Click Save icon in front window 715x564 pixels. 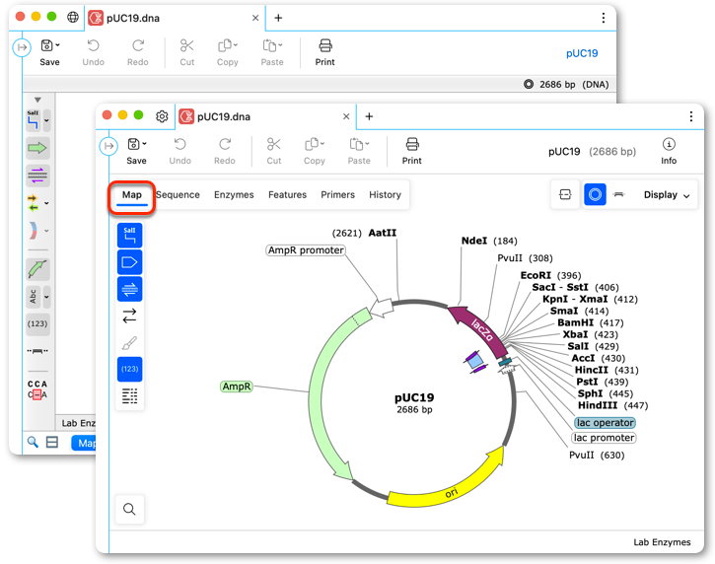(x=133, y=145)
